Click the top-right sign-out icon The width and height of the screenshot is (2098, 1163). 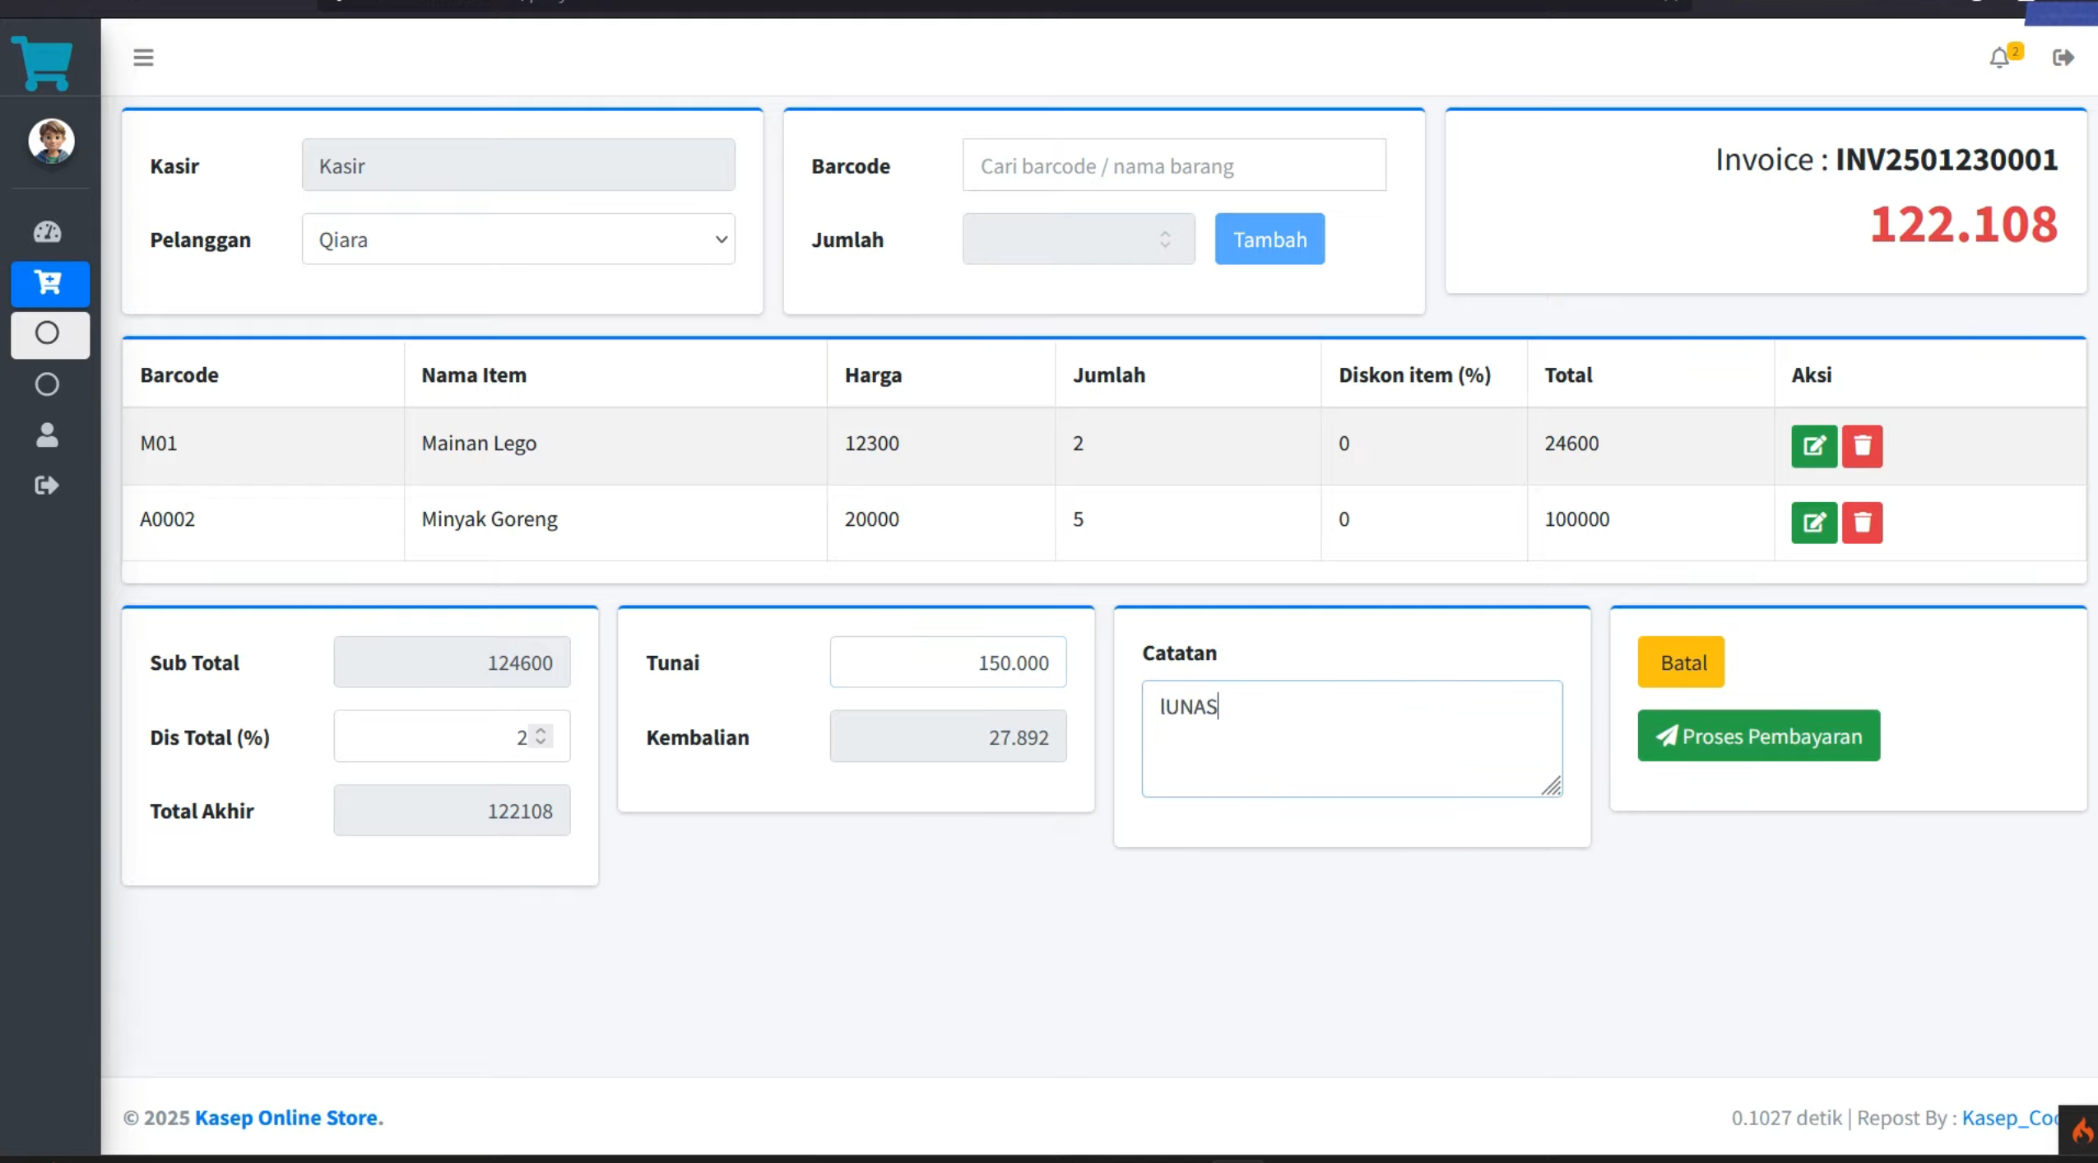pyautogui.click(x=2063, y=58)
